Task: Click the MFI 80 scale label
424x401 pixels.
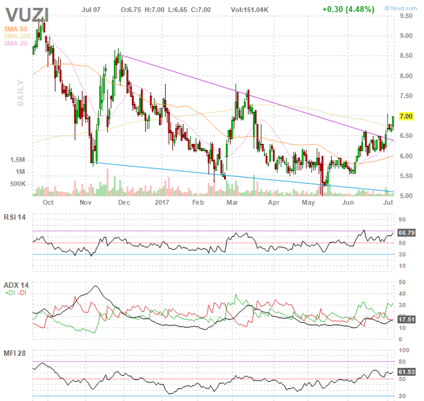Action: coord(402,361)
